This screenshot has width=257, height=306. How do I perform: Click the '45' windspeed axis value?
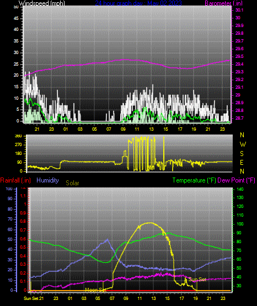(x=16, y=18)
